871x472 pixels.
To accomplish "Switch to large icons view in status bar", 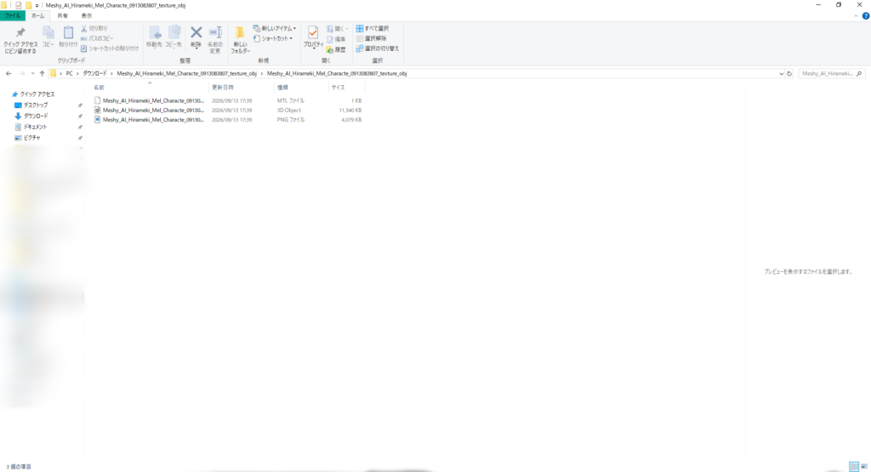I will [864, 466].
